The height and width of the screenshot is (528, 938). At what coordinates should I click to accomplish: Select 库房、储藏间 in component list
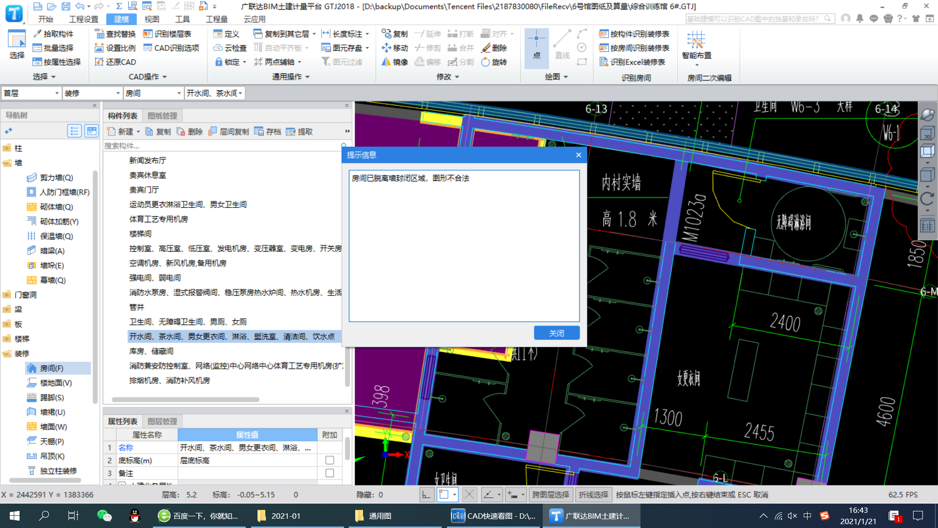tap(151, 351)
